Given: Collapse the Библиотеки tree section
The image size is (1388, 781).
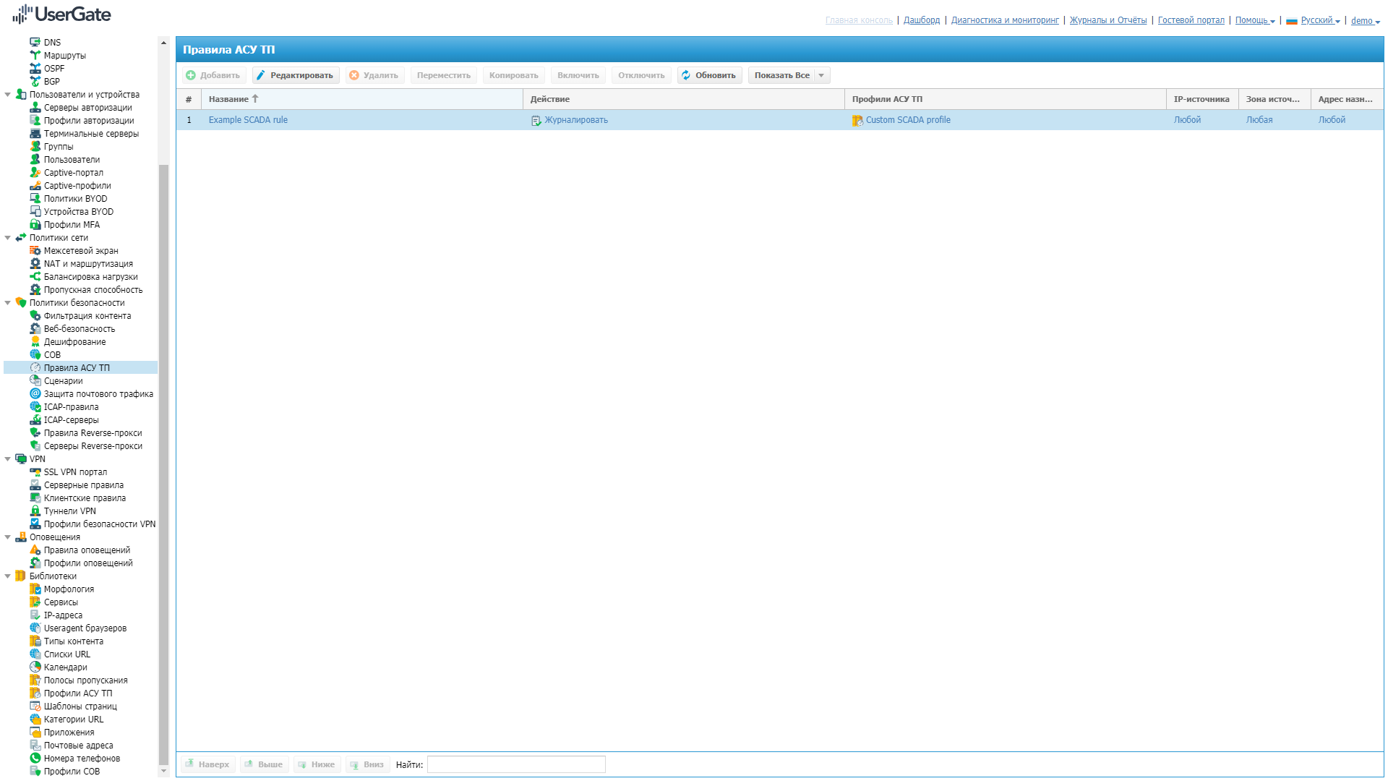Looking at the screenshot, I should [8, 576].
